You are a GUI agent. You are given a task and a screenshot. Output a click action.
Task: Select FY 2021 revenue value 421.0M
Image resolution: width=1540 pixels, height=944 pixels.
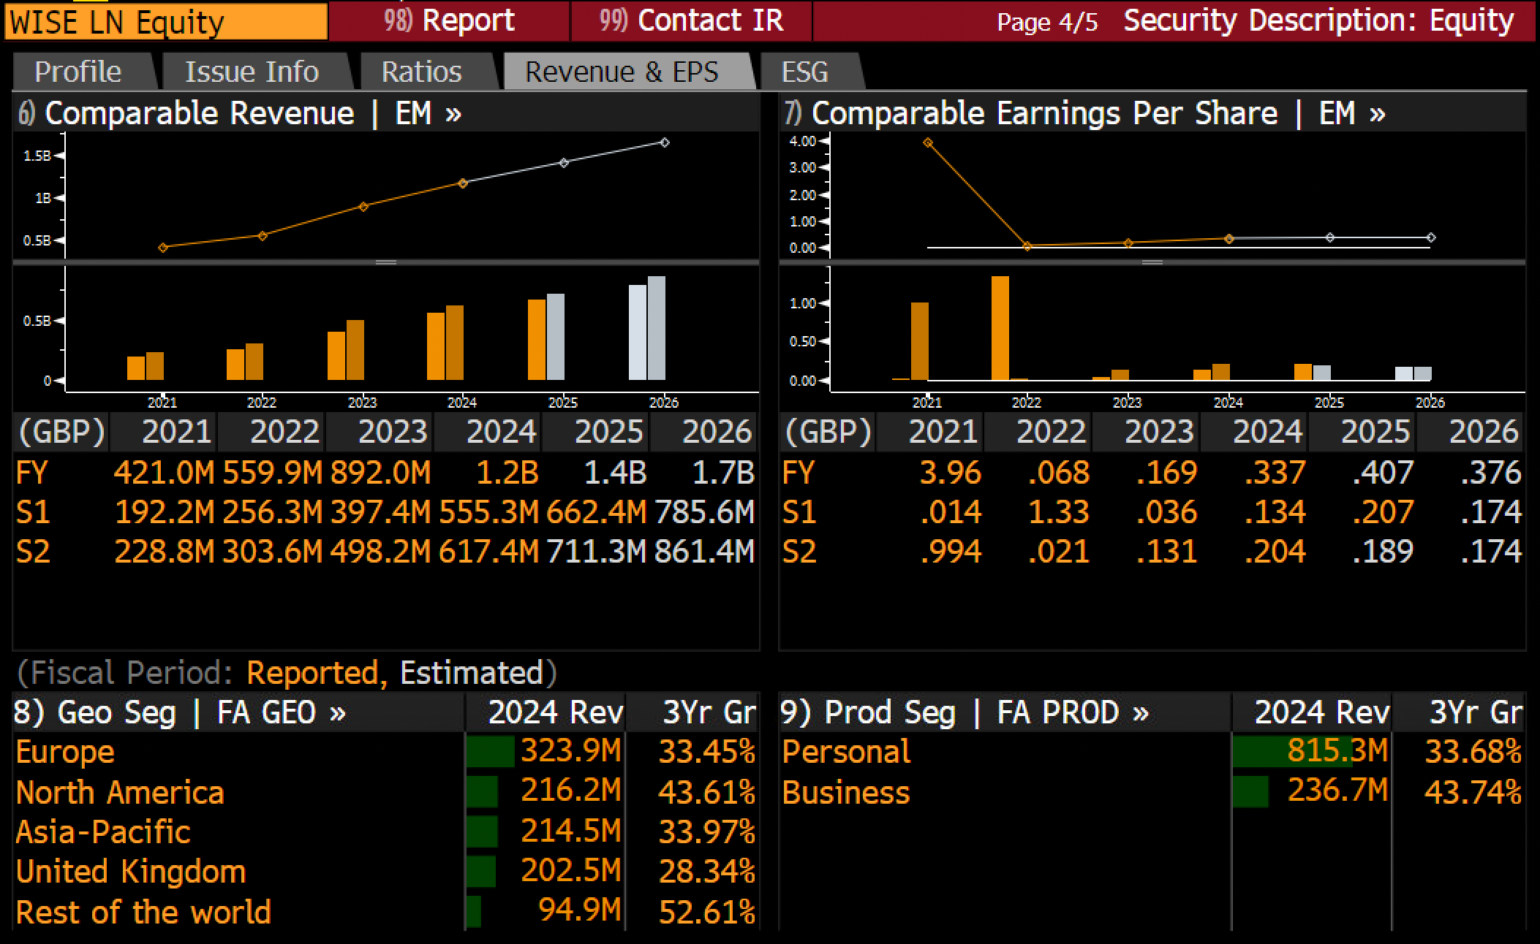(x=164, y=473)
